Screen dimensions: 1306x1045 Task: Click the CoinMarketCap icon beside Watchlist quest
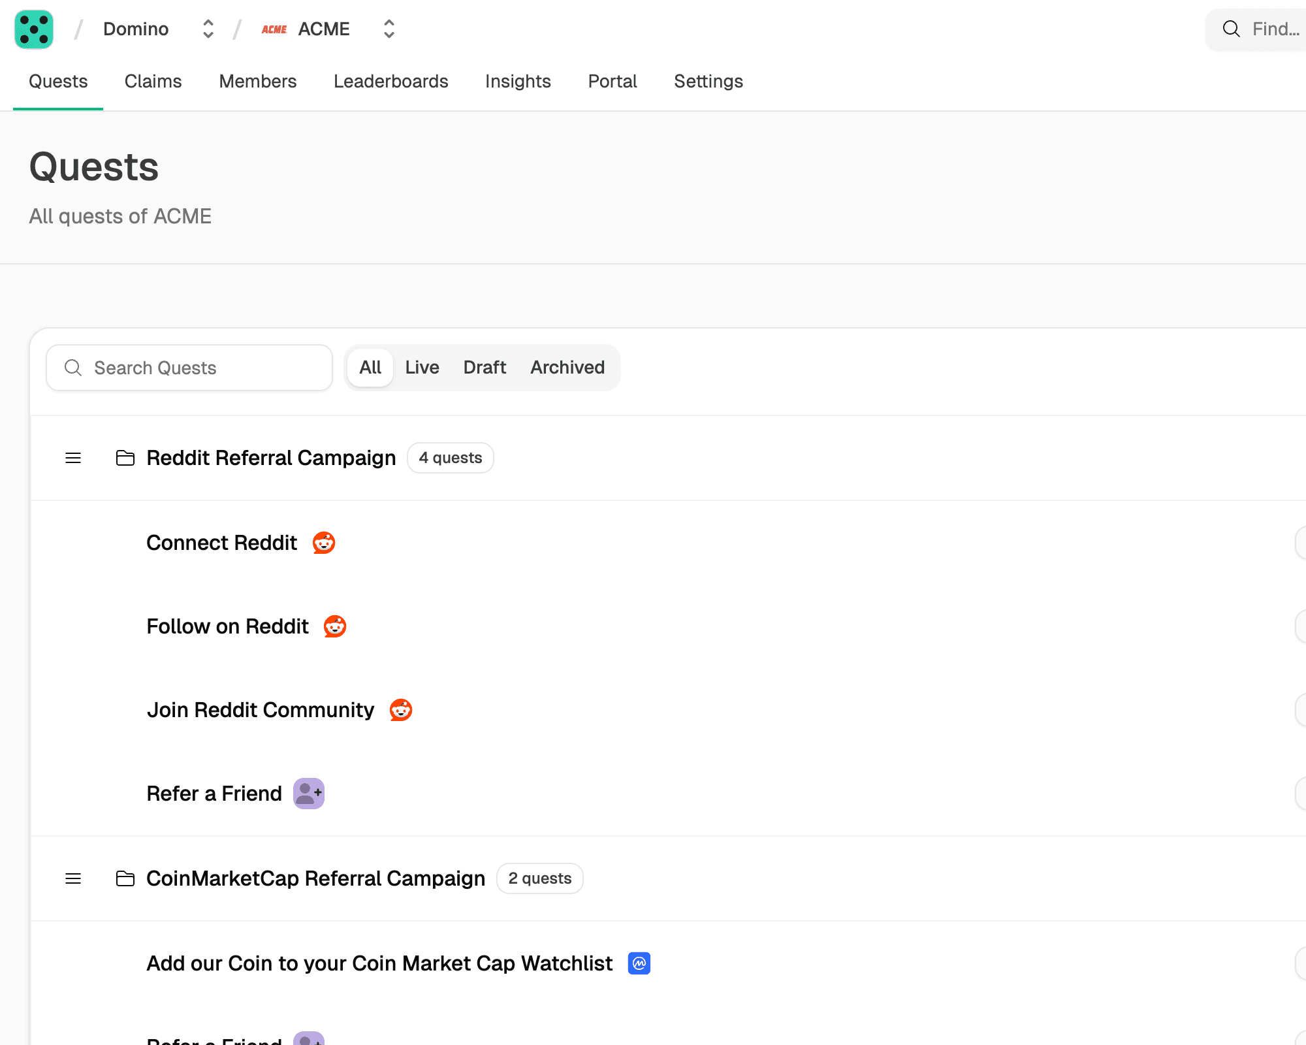pyautogui.click(x=639, y=963)
